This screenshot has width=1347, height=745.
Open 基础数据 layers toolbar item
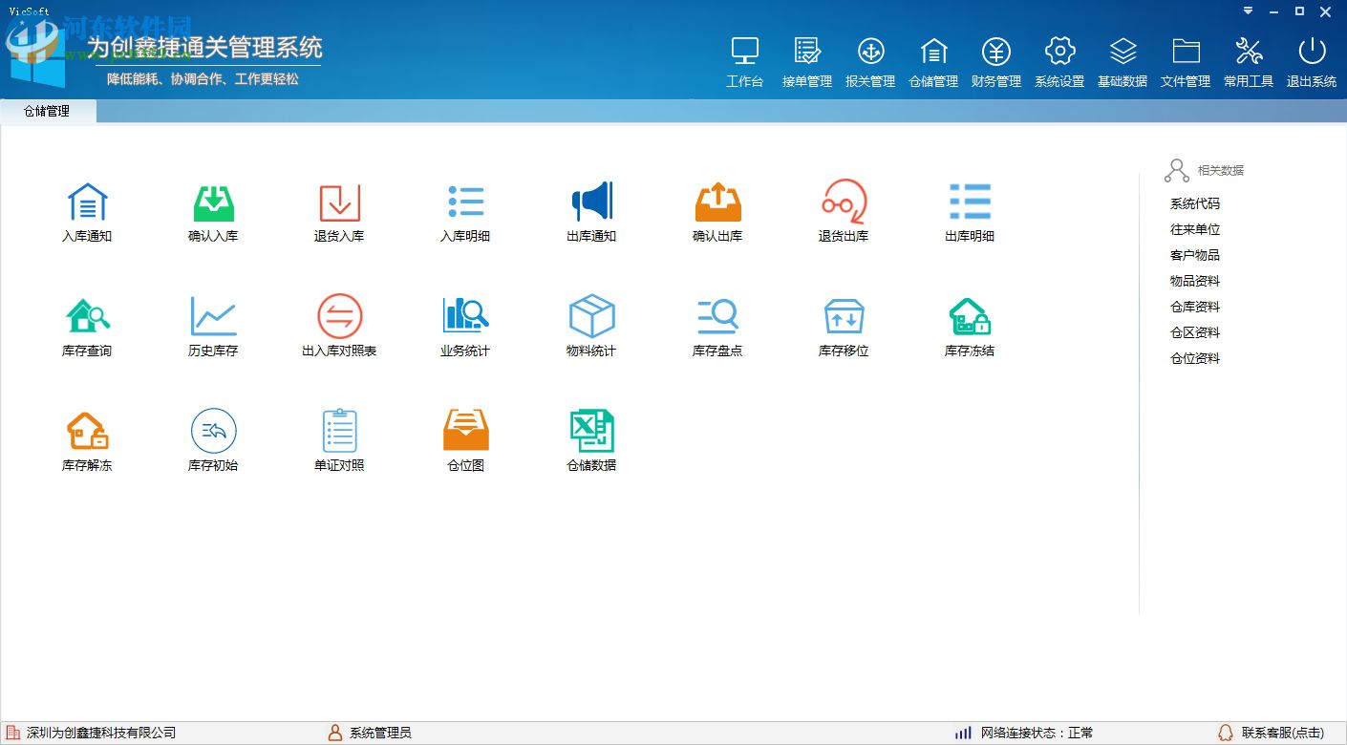tap(1122, 62)
